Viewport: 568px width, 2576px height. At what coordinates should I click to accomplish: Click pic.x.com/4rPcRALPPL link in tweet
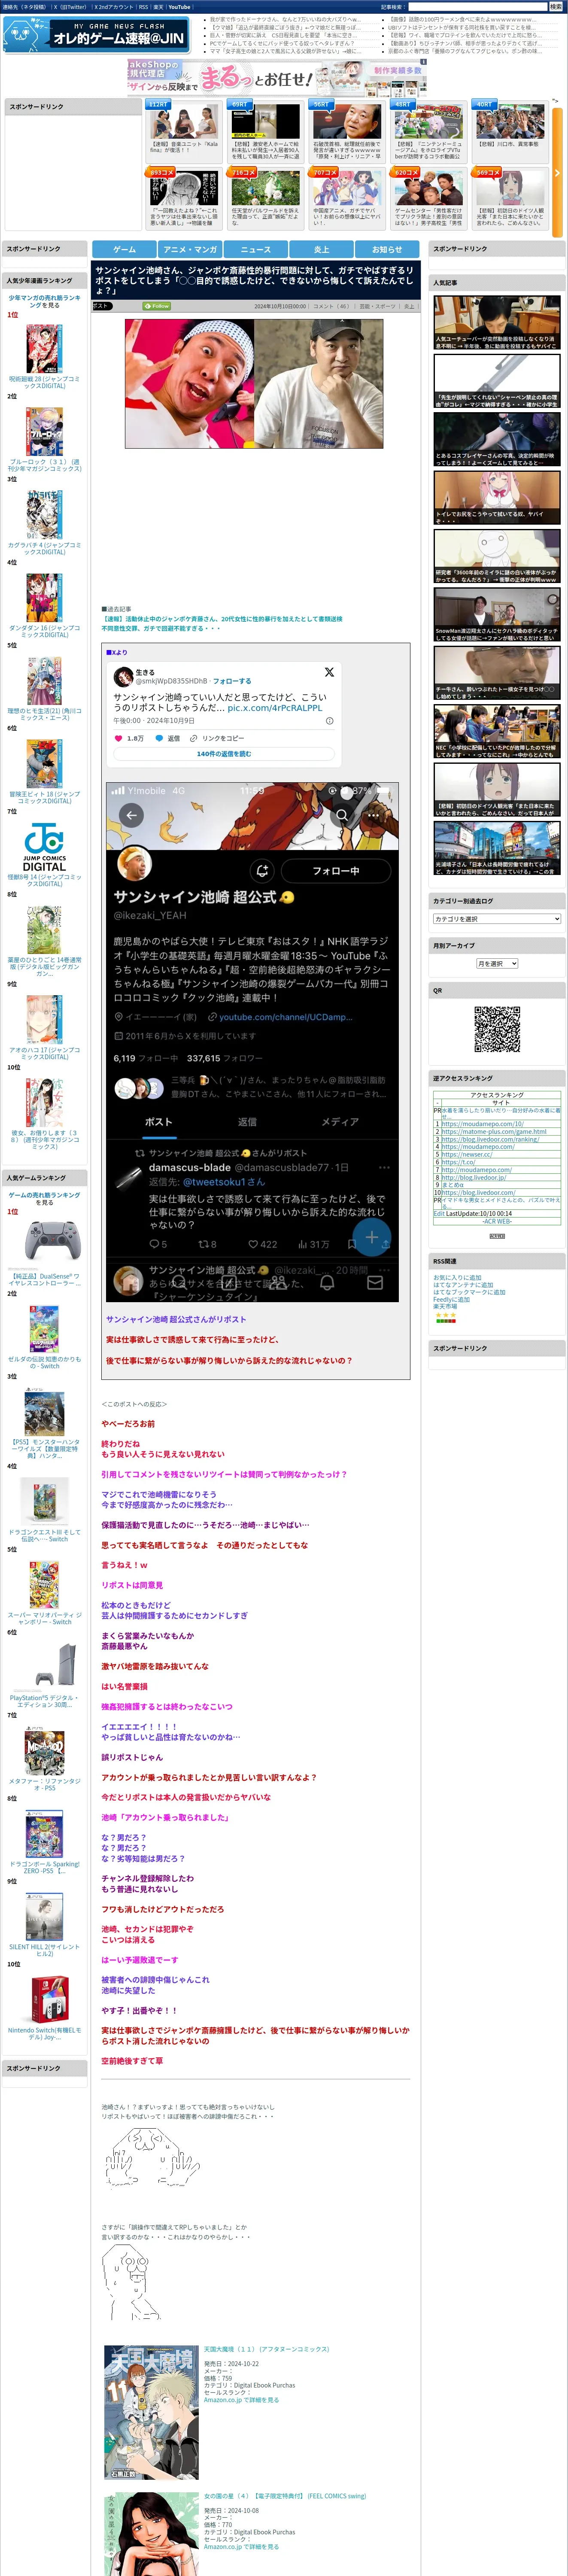point(275,707)
